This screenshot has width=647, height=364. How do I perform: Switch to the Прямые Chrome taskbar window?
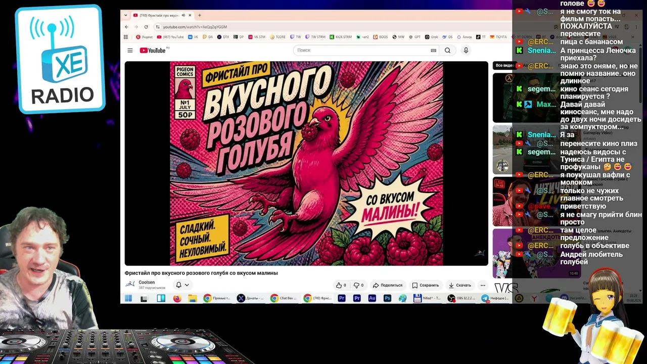point(217,299)
